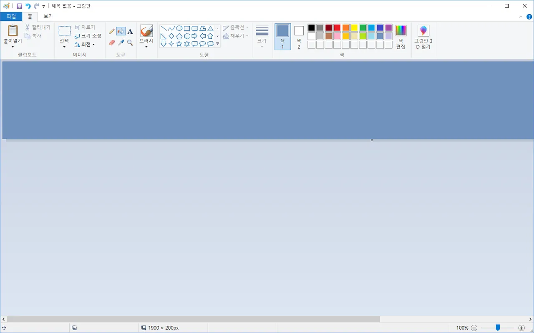Select 색 1 foreground color box
The image size is (534, 333).
(282, 37)
